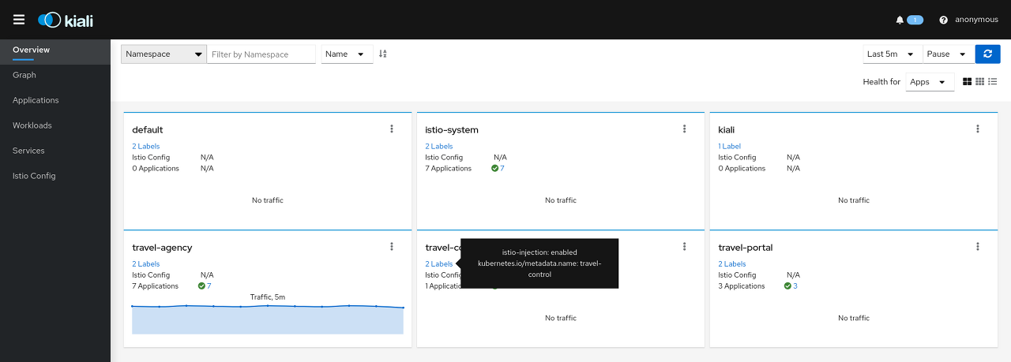Switch to expanded card view
This screenshot has width=1011, height=362.
[x=968, y=81]
